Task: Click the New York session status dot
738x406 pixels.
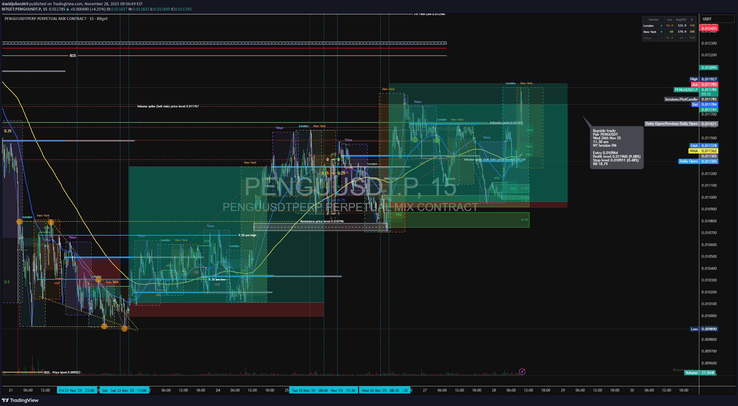Action: click(x=661, y=32)
